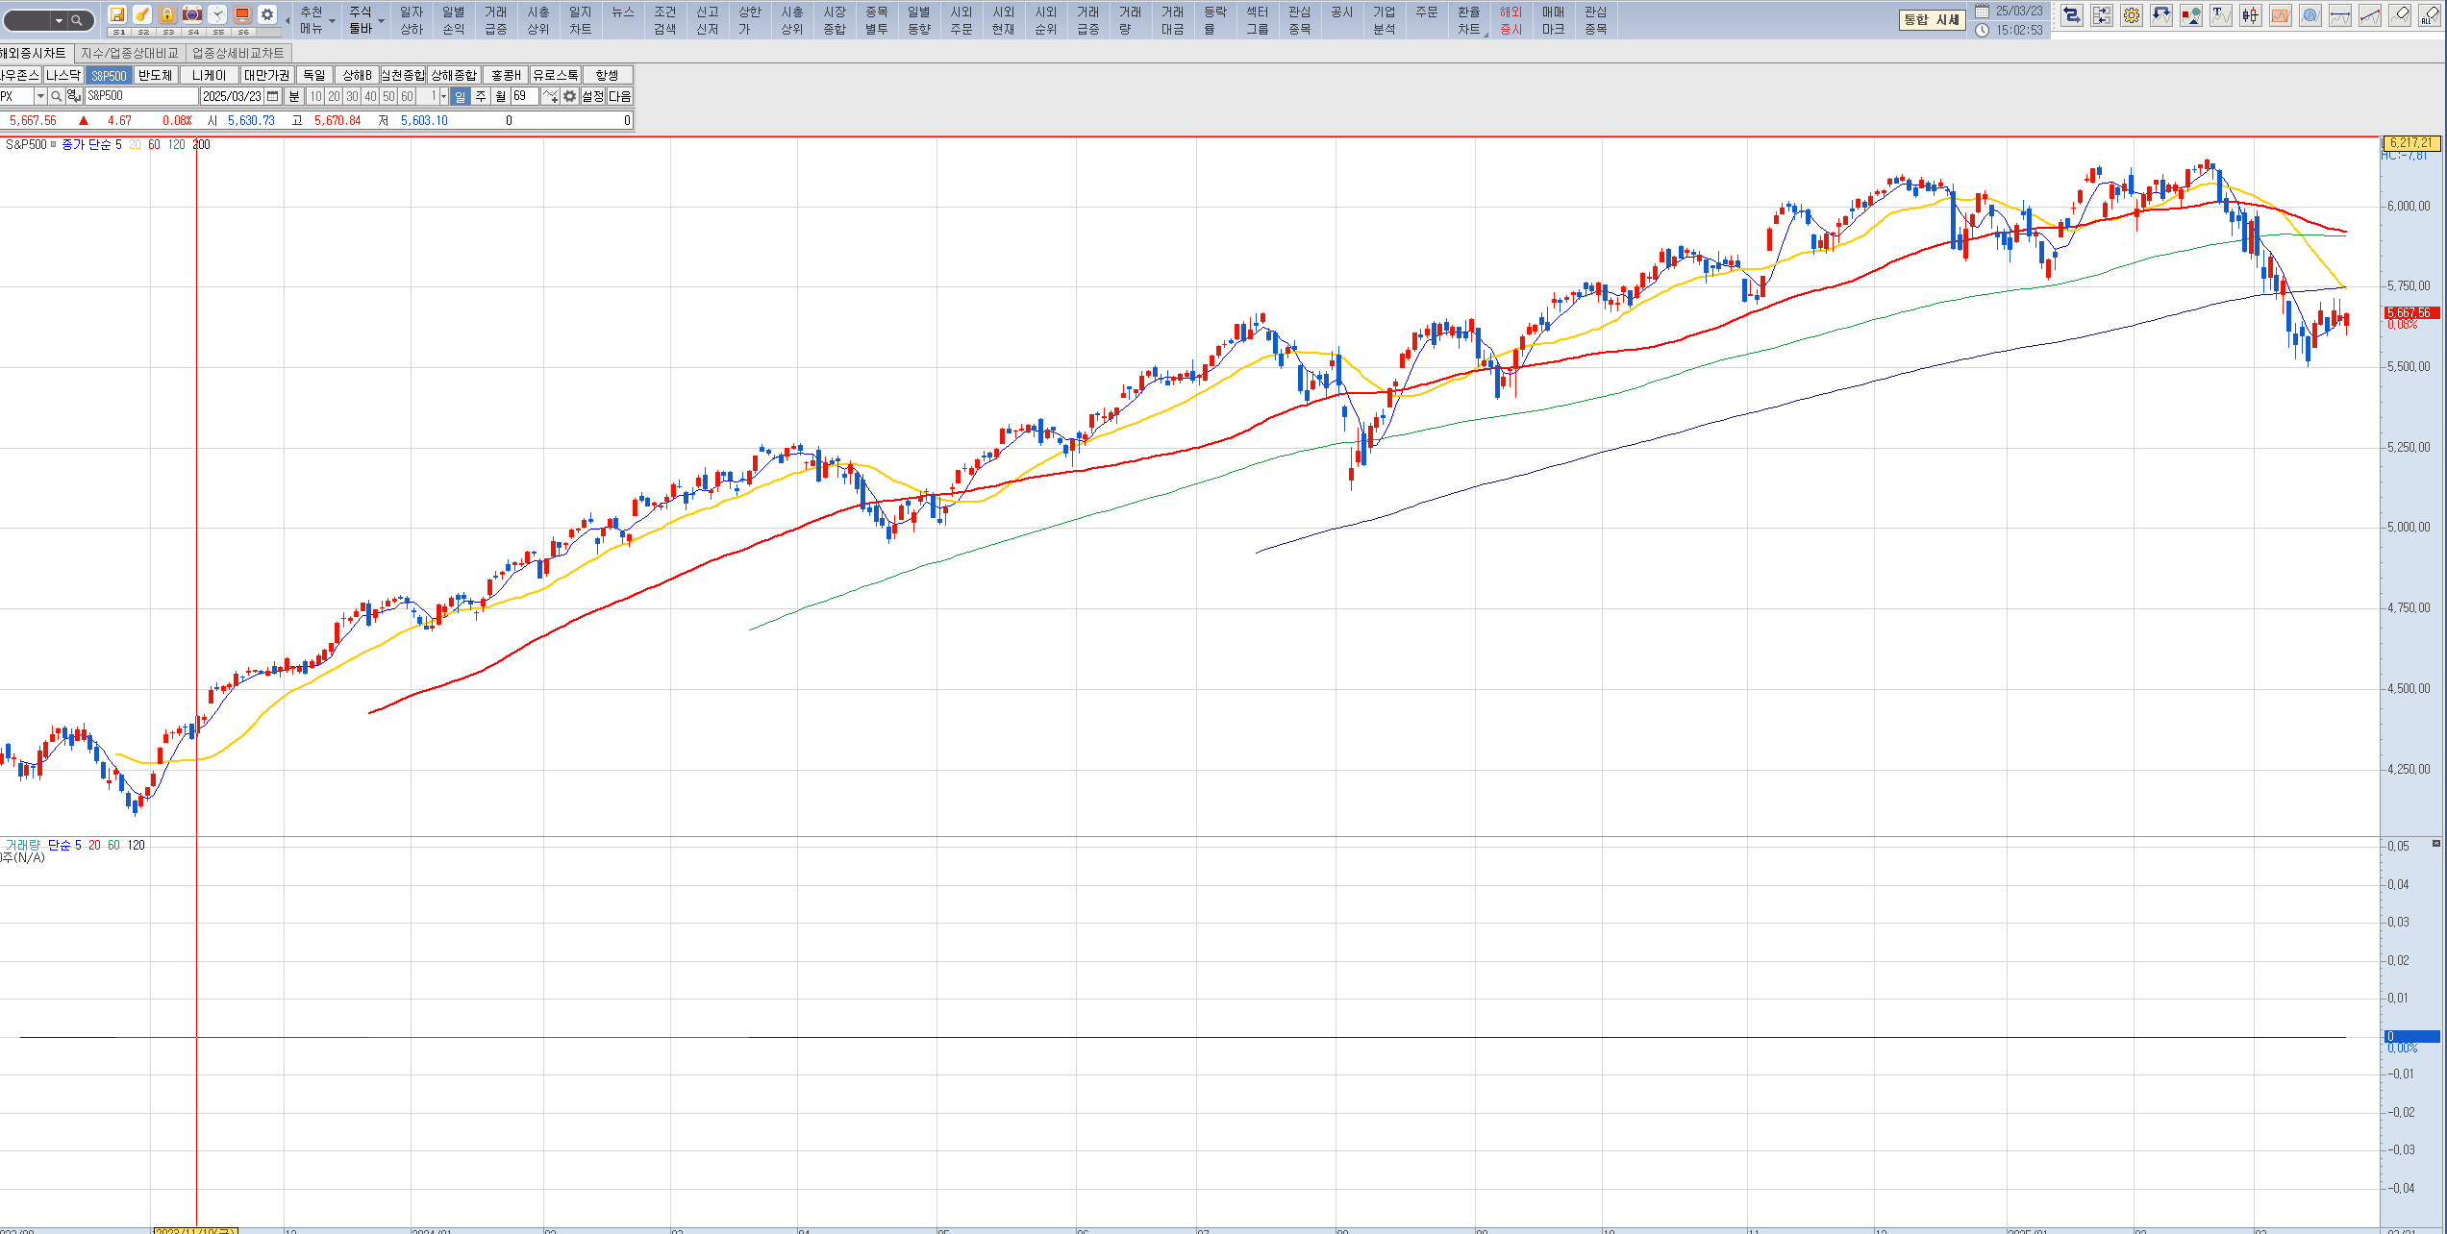Click the camera screenshot icon

(x=192, y=14)
